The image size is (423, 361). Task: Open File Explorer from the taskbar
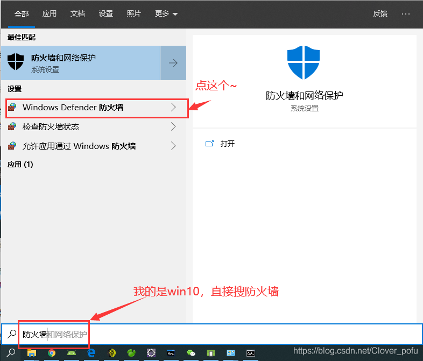[x=32, y=353]
